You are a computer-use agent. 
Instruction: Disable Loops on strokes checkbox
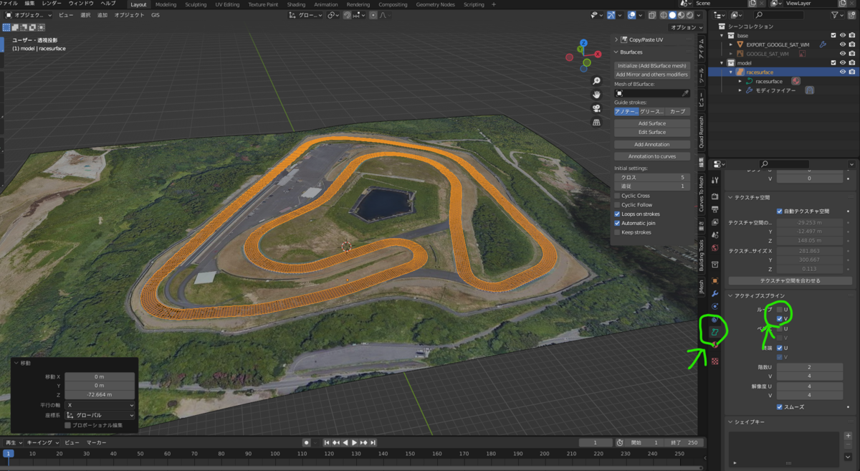point(617,214)
